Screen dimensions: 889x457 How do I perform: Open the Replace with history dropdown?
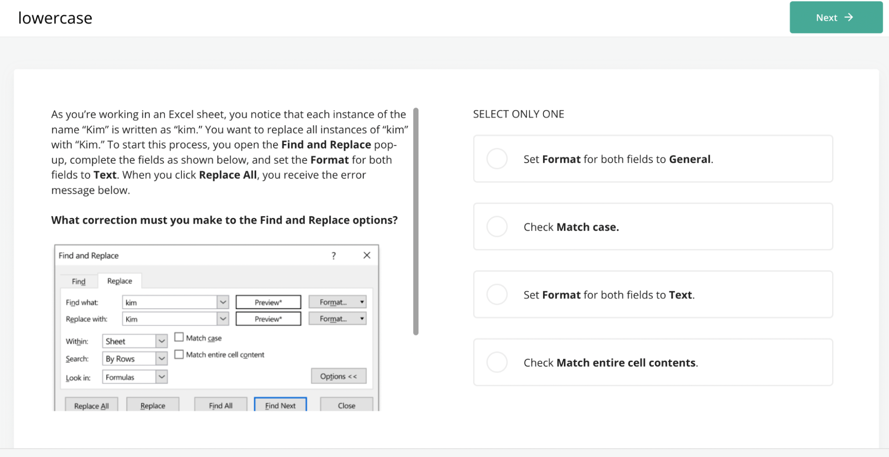223,319
